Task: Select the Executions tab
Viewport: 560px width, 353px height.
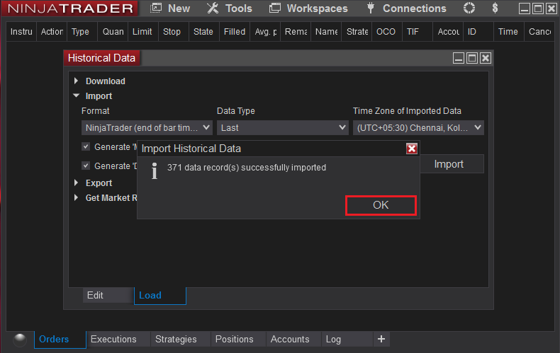Action: pyautogui.click(x=118, y=339)
